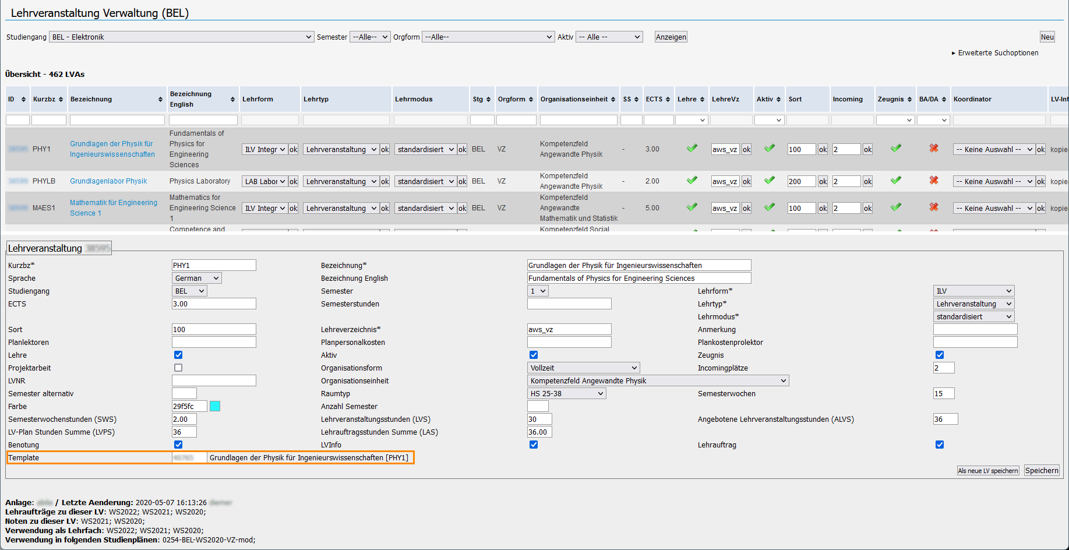1069x550 pixels.
Task: Toggle the Lehrauftrag checkbox
Action: (939, 445)
